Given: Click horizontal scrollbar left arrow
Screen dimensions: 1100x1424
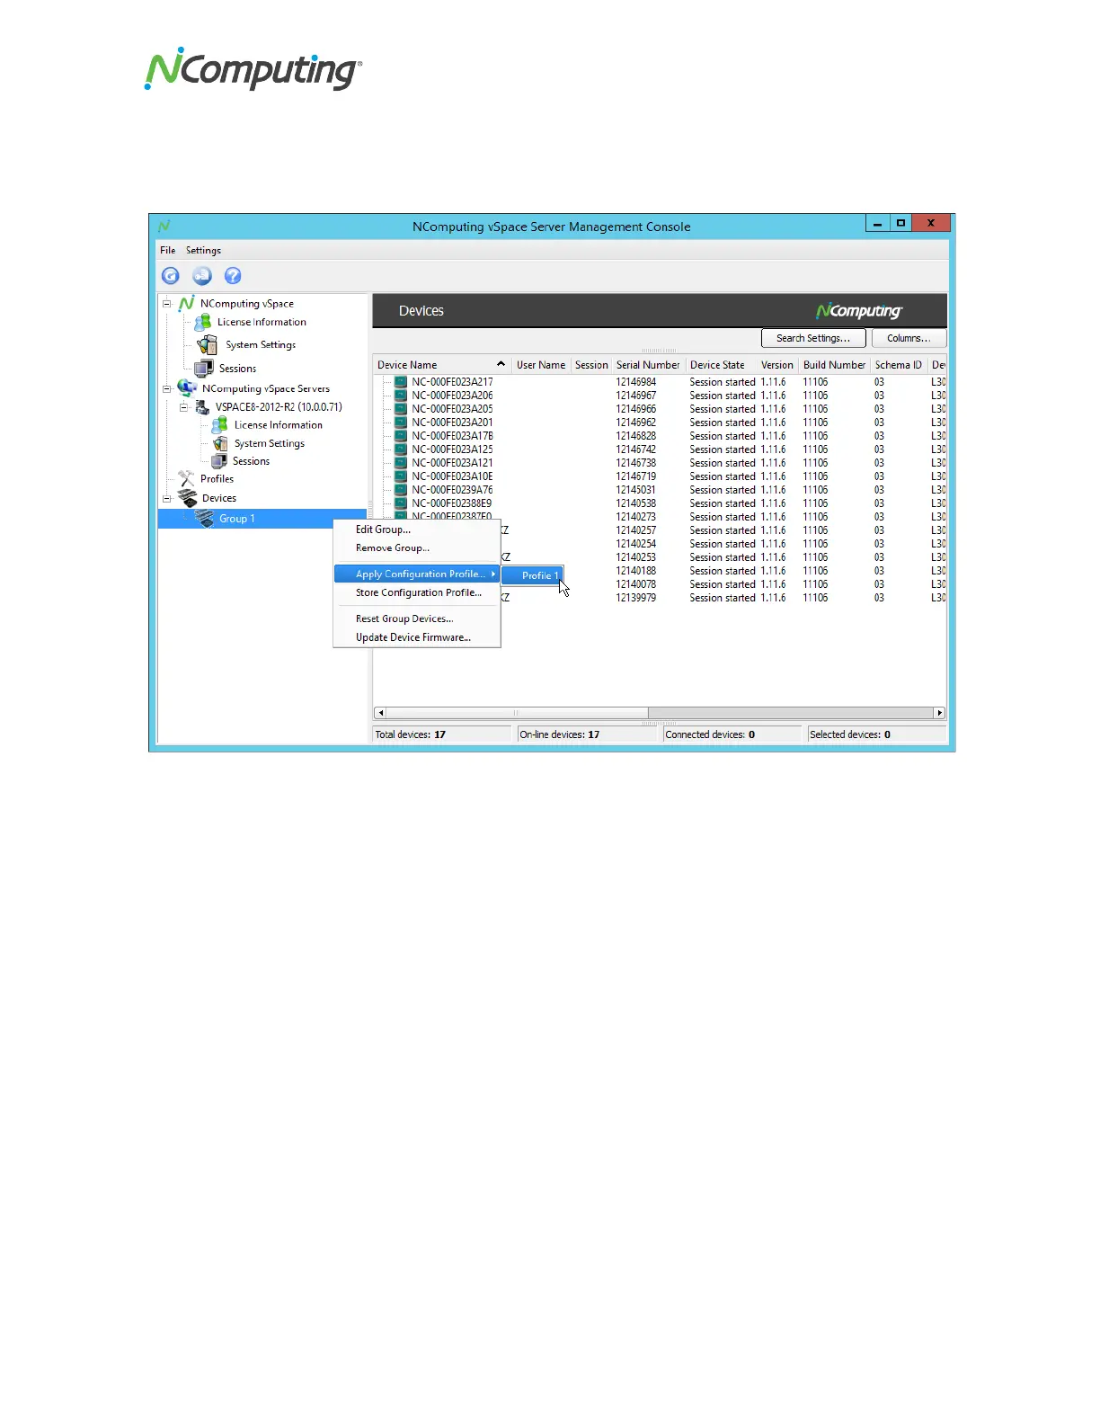Looking at the screenshot, I should pyautogui.click(x=380, y=713).
